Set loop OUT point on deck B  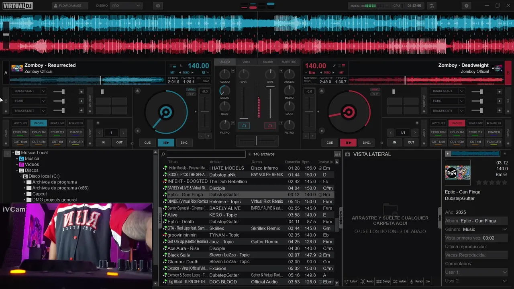(x=411, y=142)
